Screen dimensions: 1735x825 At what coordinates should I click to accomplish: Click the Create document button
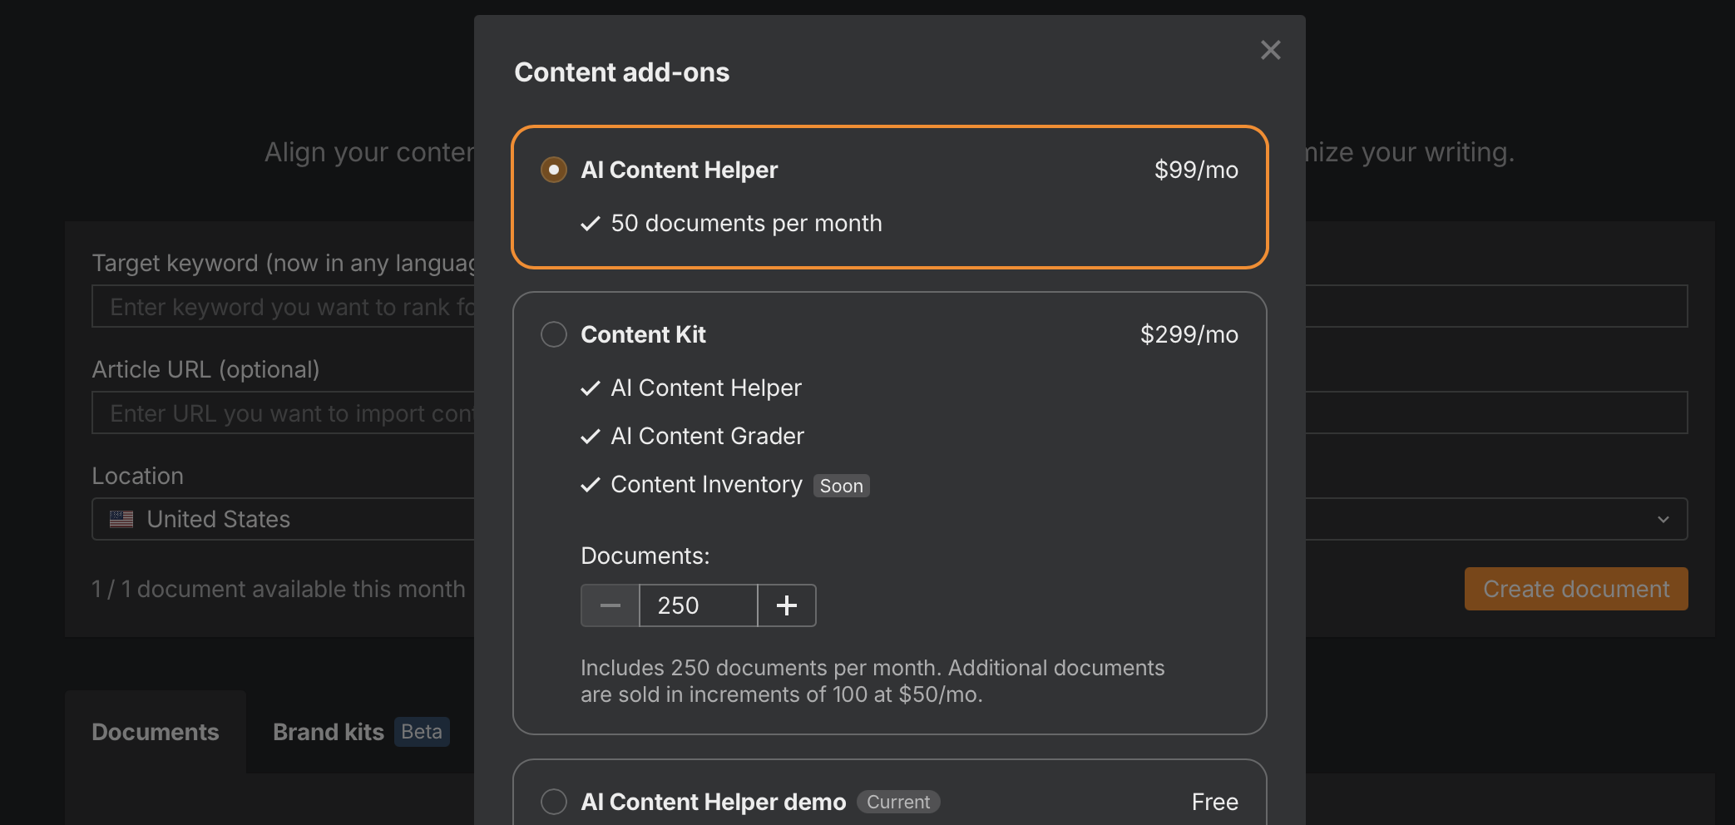point(1576,589)
